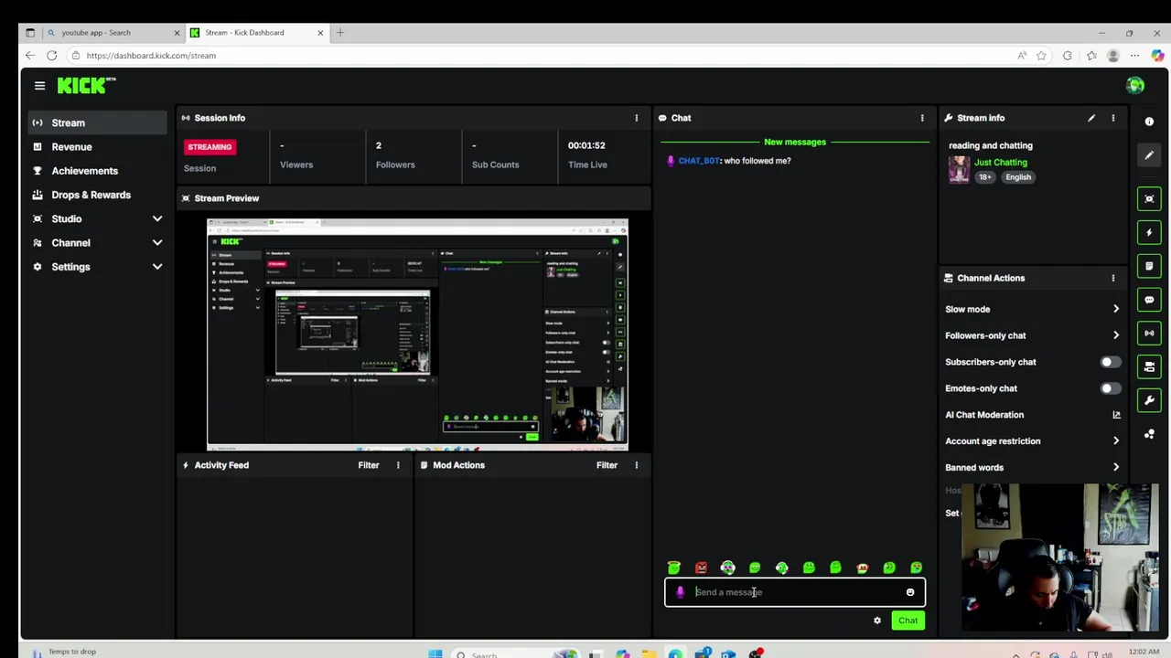Viewport: 1171px width, 658px height.
Task: Click the Stream Preview video thumbnail
Action: (417, 334)
